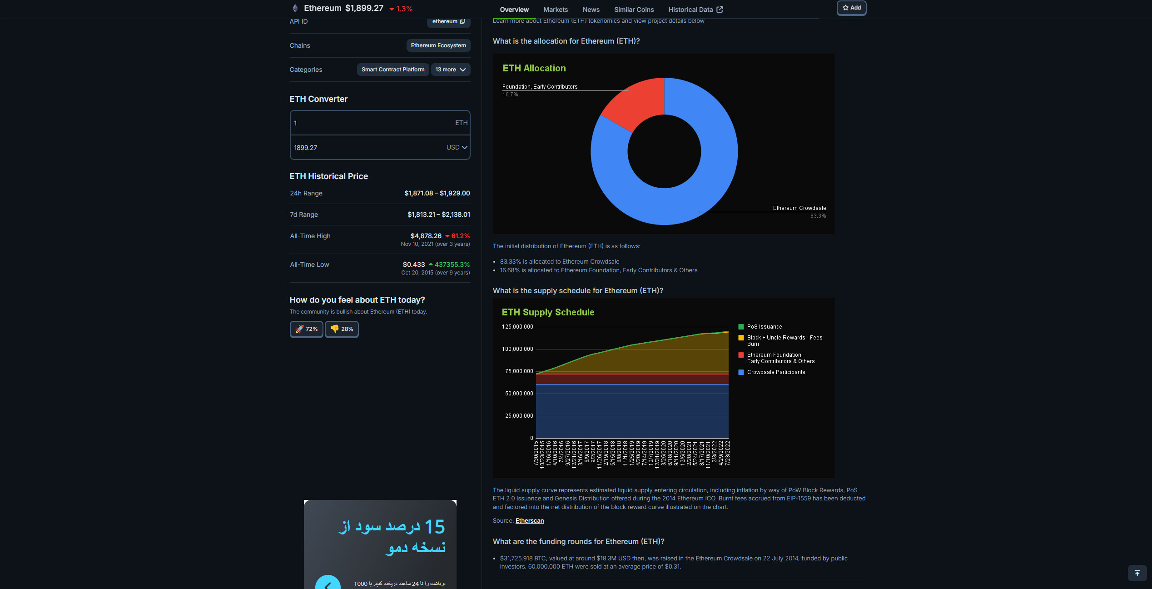
Task: Copy the ethereum API ID icon
Action: [x=462, y=21]
